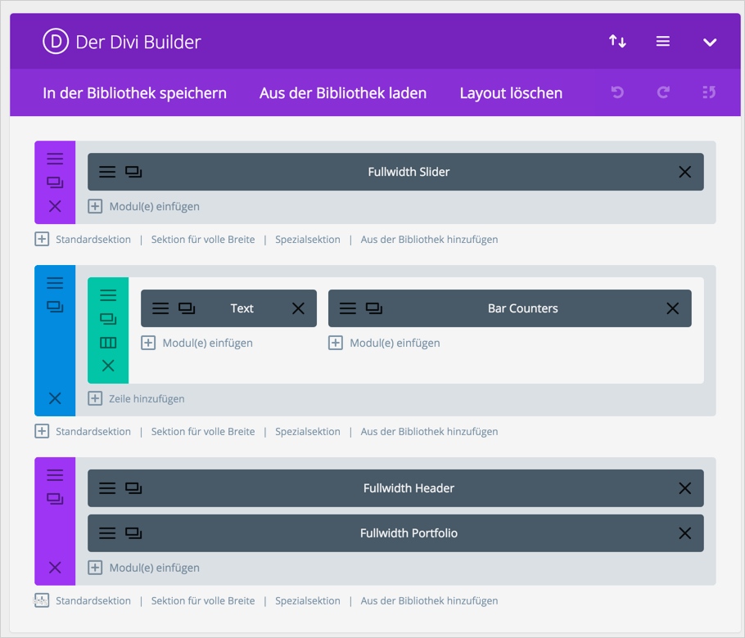Add Sektion für volle Breite below first section
Viewport: 745px width, 638px height.
(x=203, y=239)
